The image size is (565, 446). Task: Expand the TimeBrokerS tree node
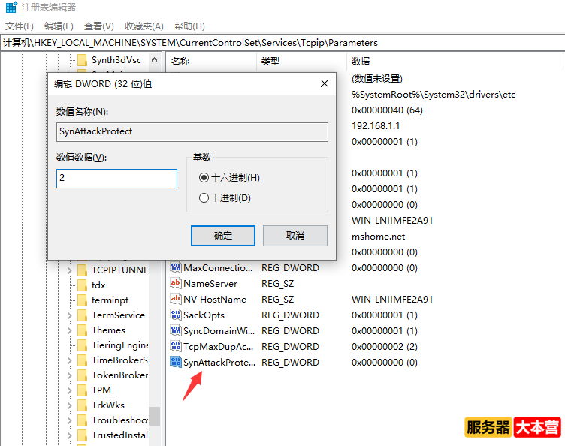[70, 360]
